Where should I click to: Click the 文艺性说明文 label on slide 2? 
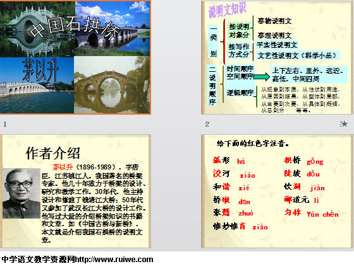[x=278, y=55]
